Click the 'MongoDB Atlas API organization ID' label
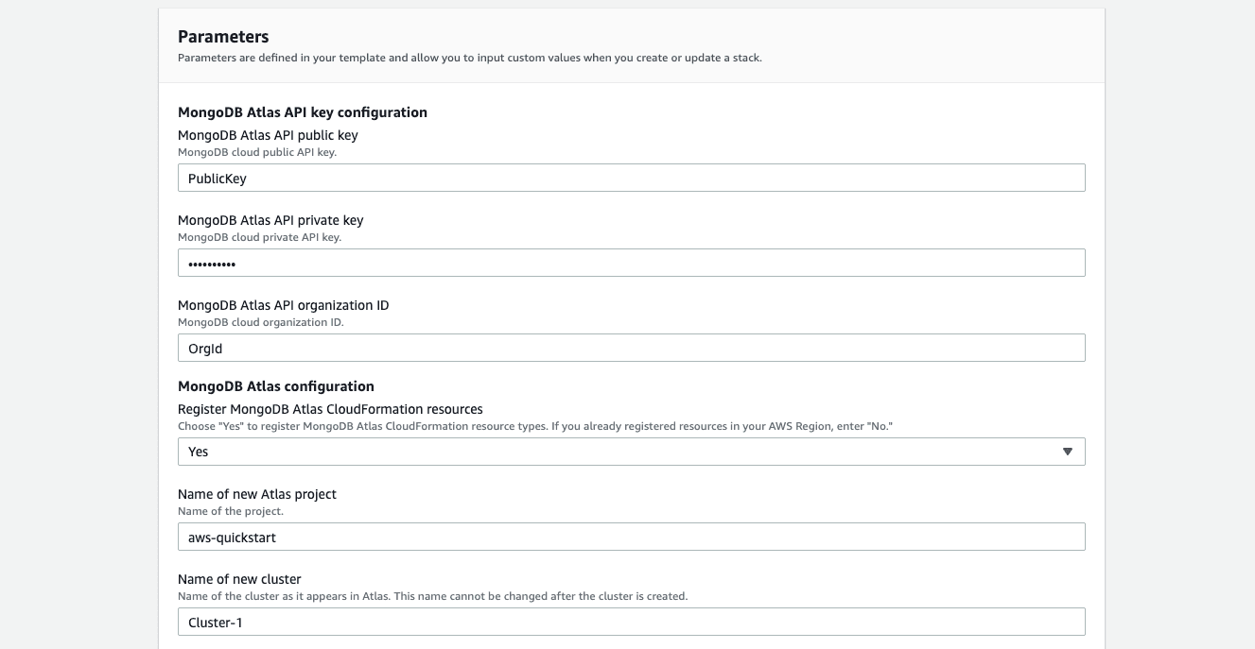The height and width of the screenshot is (649, 1255). pyautogui.click(x=283, y=305)
